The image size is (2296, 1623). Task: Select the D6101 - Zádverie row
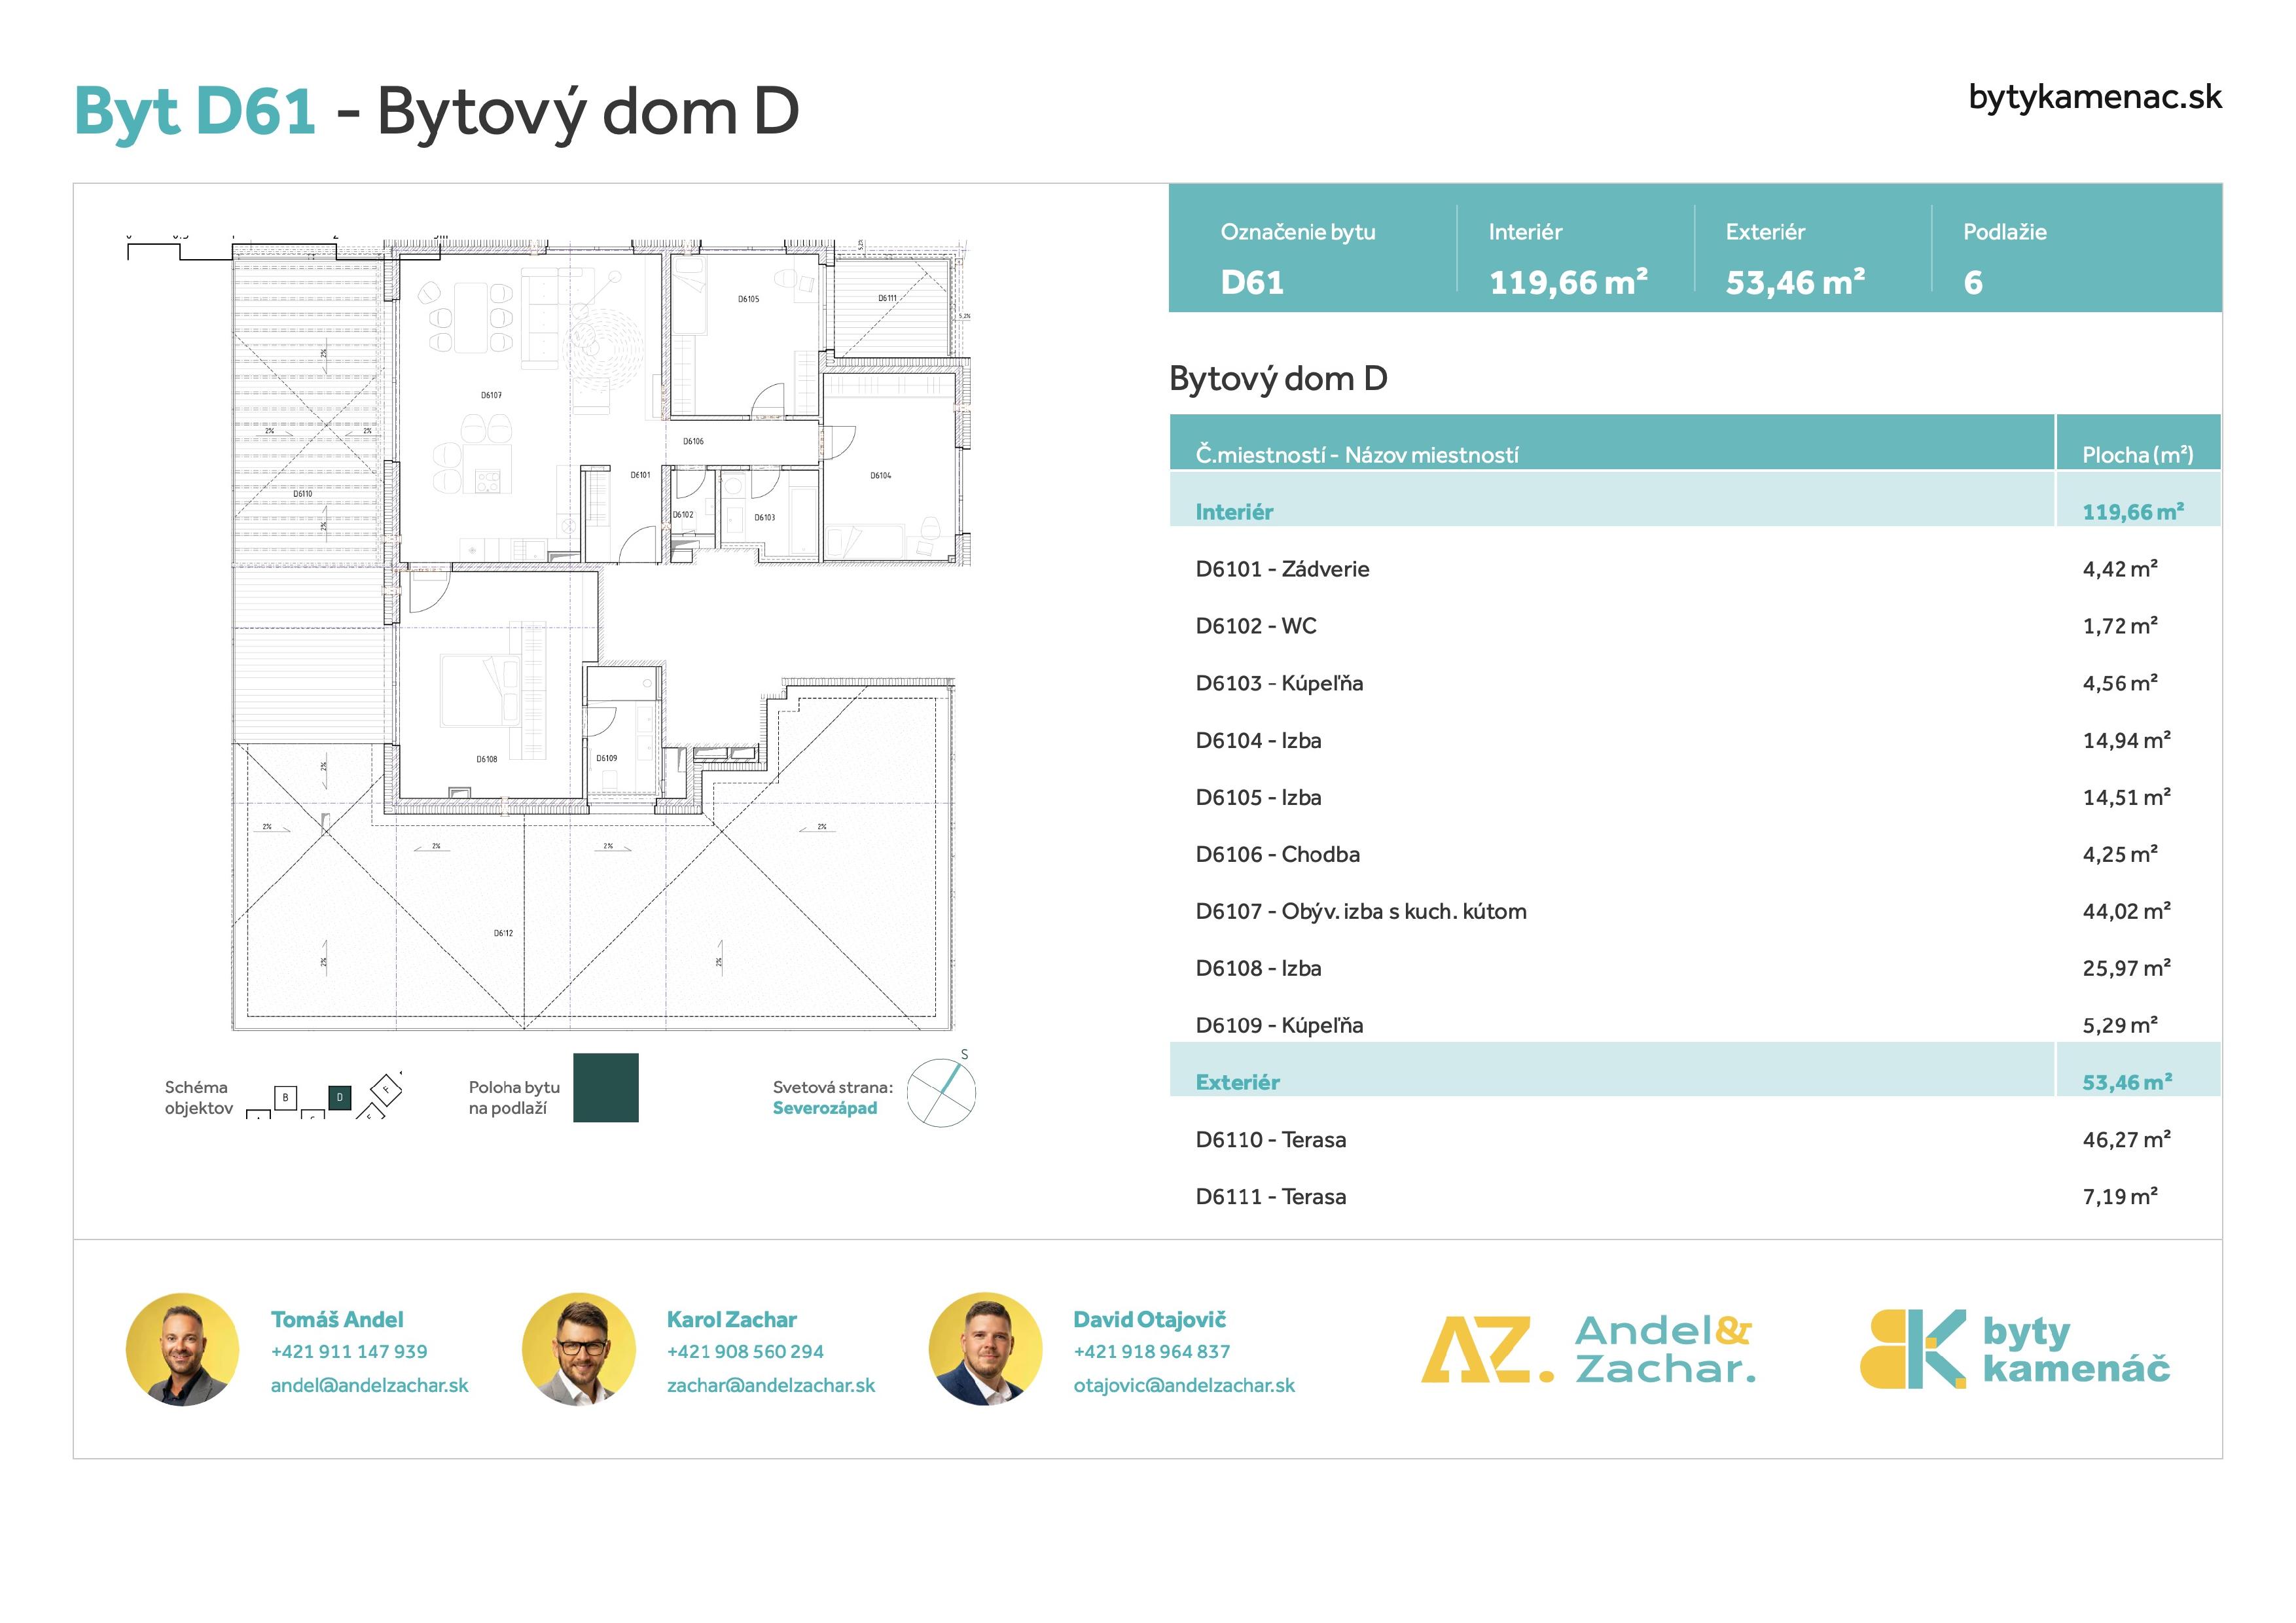1695,569
